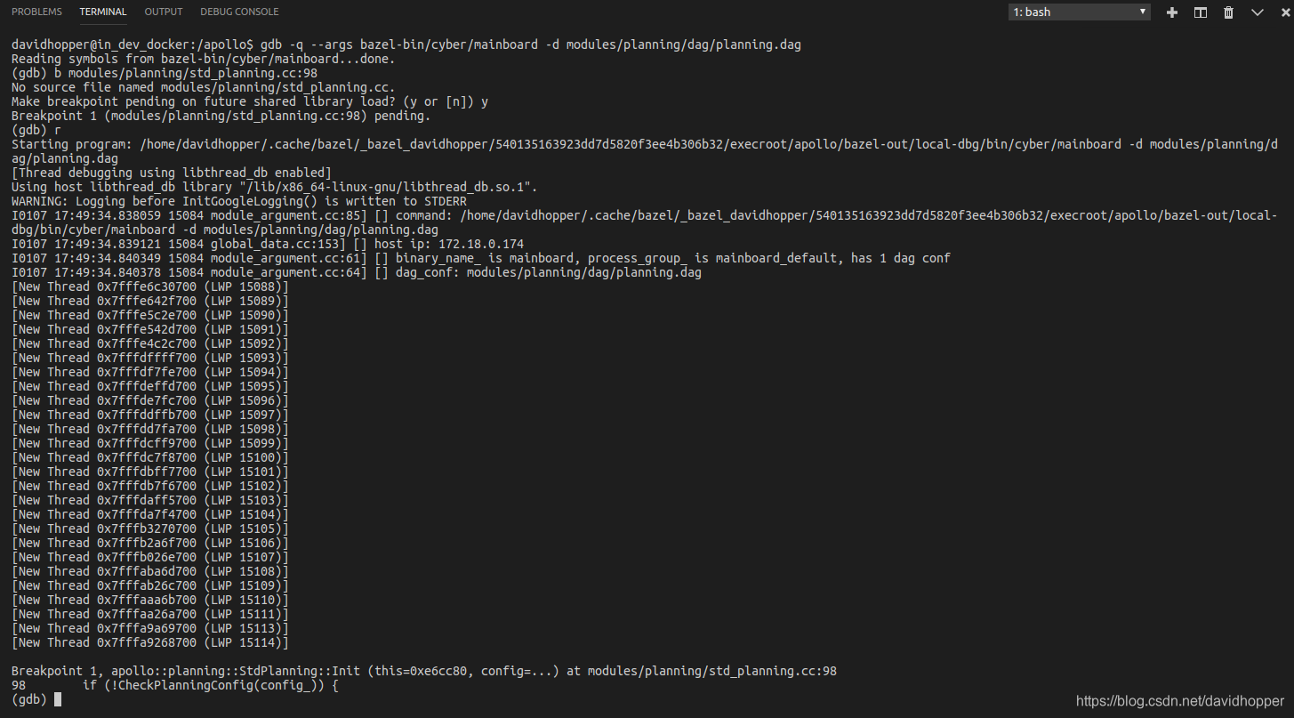Open the DEBUG CONSOLE tab

[x=239, y=12]
